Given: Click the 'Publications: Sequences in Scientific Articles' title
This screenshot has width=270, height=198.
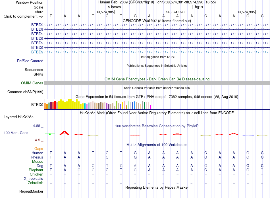Looking at the screenshot, I should click(157, 66).
